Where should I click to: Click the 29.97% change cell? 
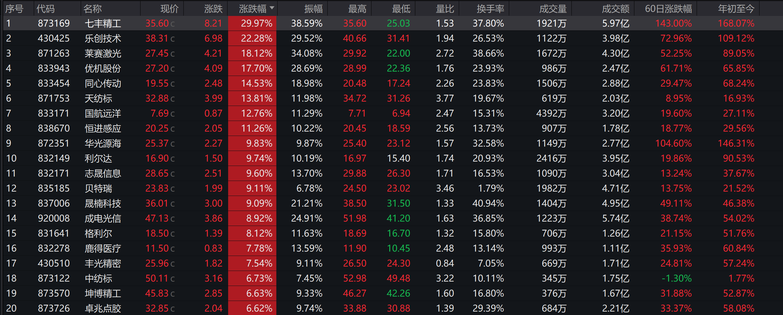point(252,23)
